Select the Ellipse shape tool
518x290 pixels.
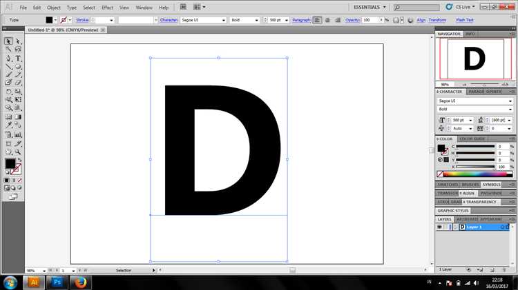(x=18, y=67)
